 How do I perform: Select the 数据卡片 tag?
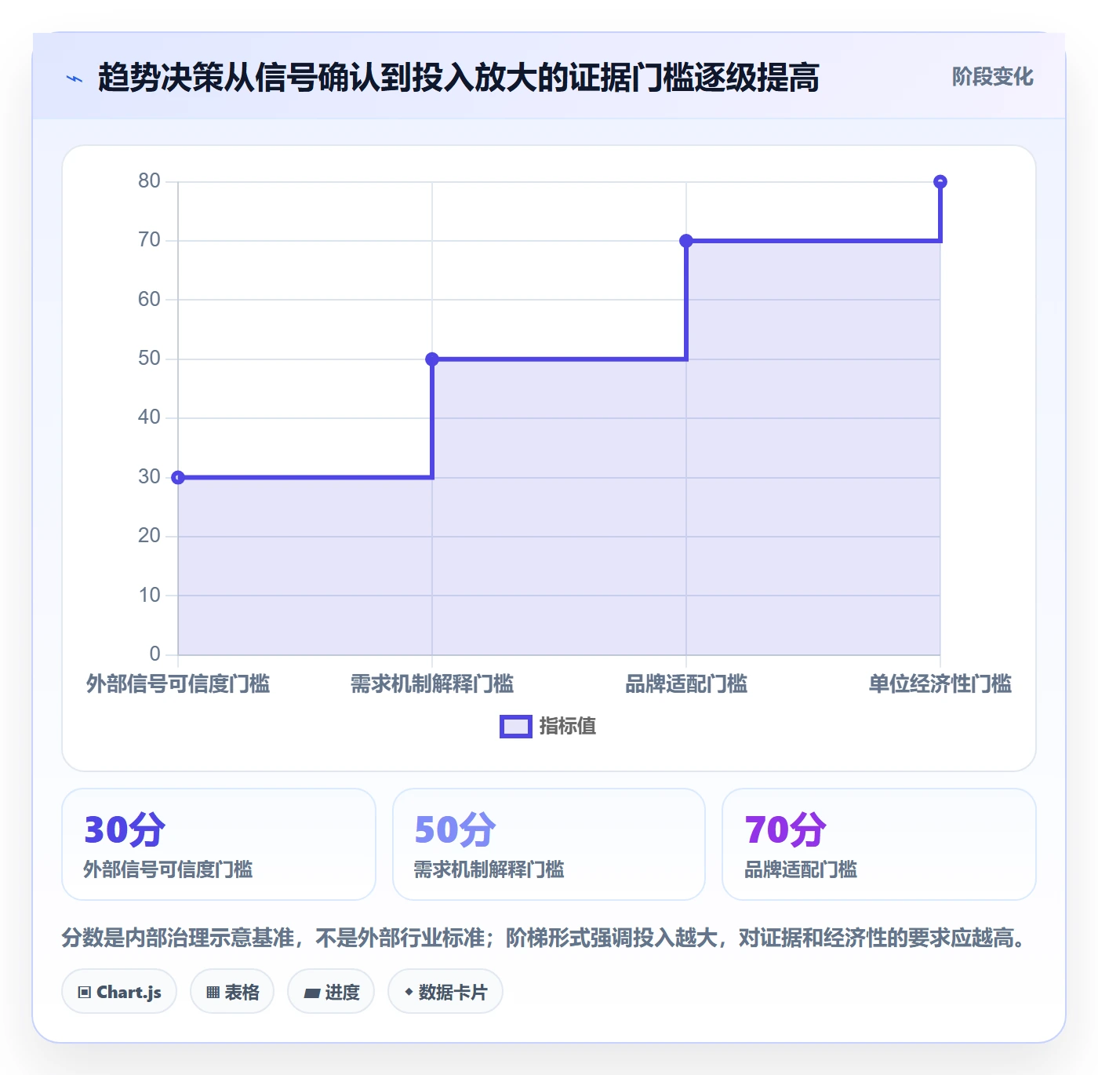point(445,992)
